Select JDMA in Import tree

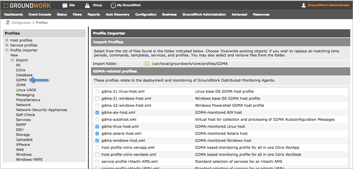coord(21,85)
